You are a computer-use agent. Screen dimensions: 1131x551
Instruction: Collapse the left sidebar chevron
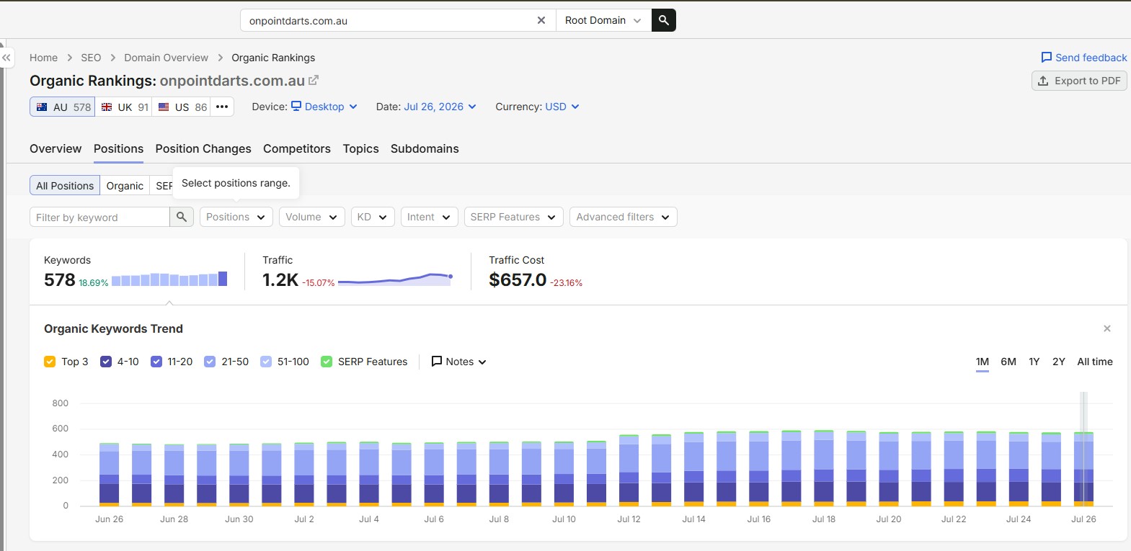[x=6, y=58]
